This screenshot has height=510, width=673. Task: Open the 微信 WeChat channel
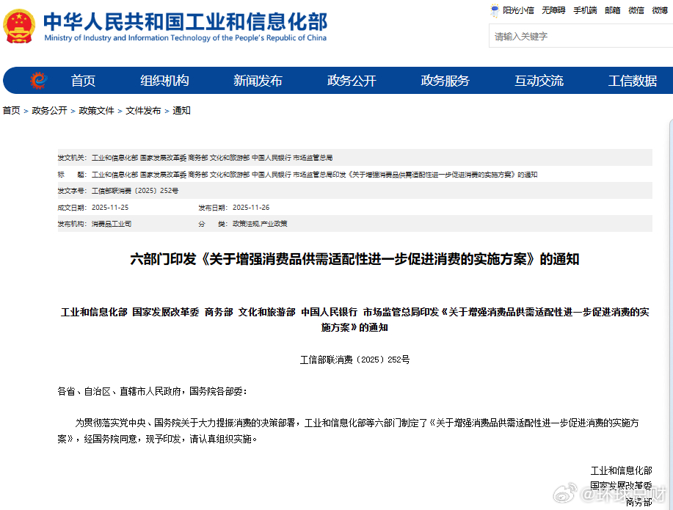click(636, 10)
